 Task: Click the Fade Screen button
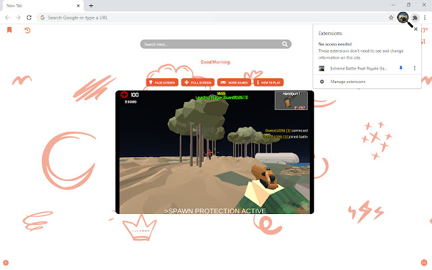pyautogui.click(x=162, y=82)
